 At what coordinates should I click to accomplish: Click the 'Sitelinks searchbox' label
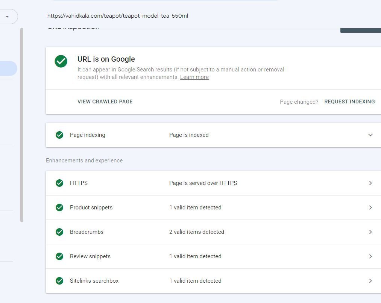(x=94, y=281)
